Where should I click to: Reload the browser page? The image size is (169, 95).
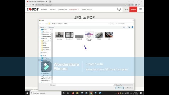coord(33,5)
